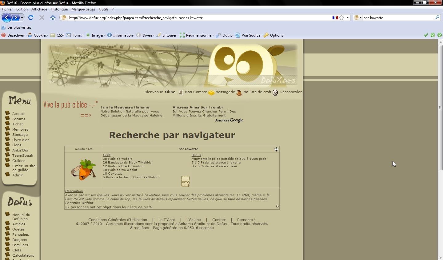The height and width of the screenshot is (260, 443).
Task: Run search with the magnifier icon
Action: click(437, 18)
